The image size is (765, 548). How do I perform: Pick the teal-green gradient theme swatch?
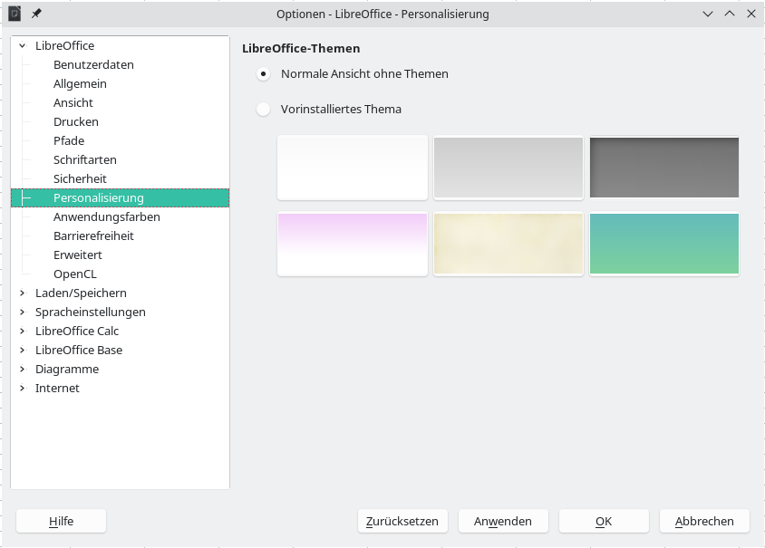663,244
